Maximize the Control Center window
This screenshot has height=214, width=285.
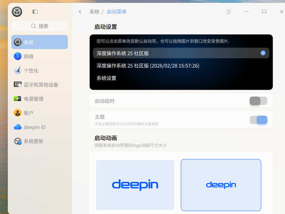tap(264, 12)
